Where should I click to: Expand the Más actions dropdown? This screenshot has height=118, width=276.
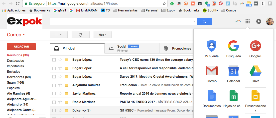click(102, 35)
